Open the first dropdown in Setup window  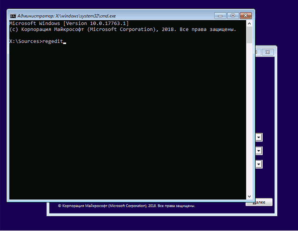259,137
